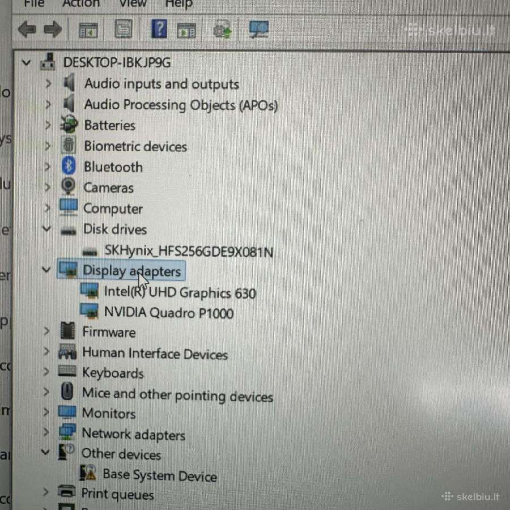
Task: Click the Keyboards icon
Action: coord(67,371)
